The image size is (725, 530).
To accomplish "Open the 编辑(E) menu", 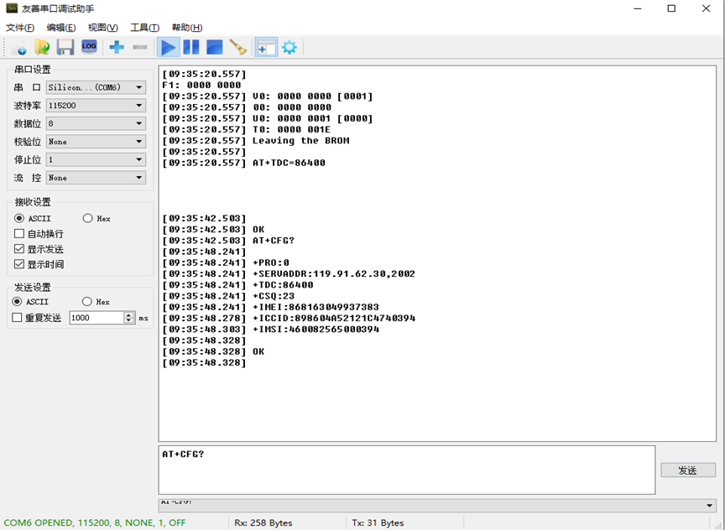I will click(61, 28).
